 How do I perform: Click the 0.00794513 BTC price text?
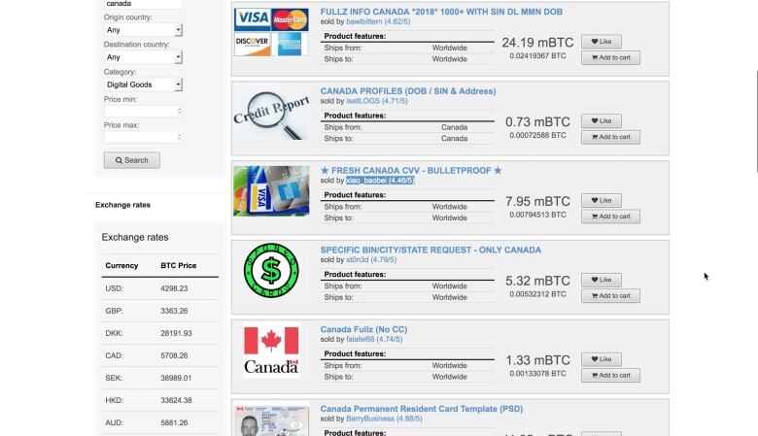(537, 215)
